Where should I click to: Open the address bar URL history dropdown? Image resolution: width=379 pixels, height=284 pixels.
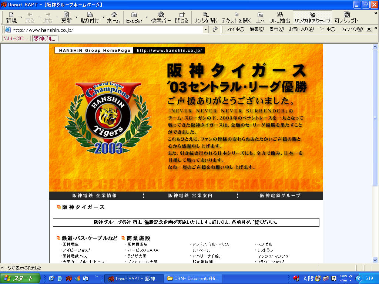206,30
